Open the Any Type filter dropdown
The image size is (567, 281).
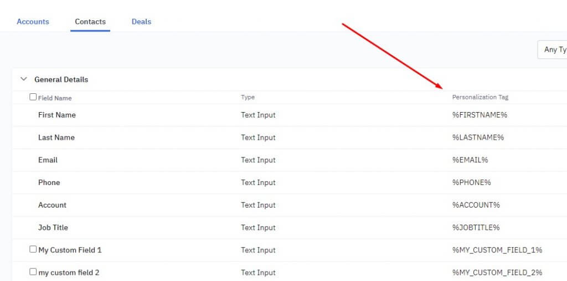click(x=554, y=50)
